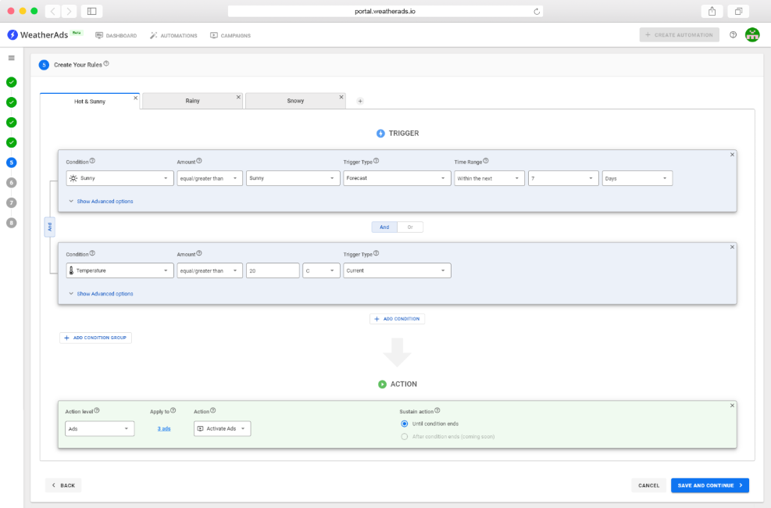Go to step 8 in the sidebar
Viewport: 771px width, 508px height.
(x=11, y=223)
